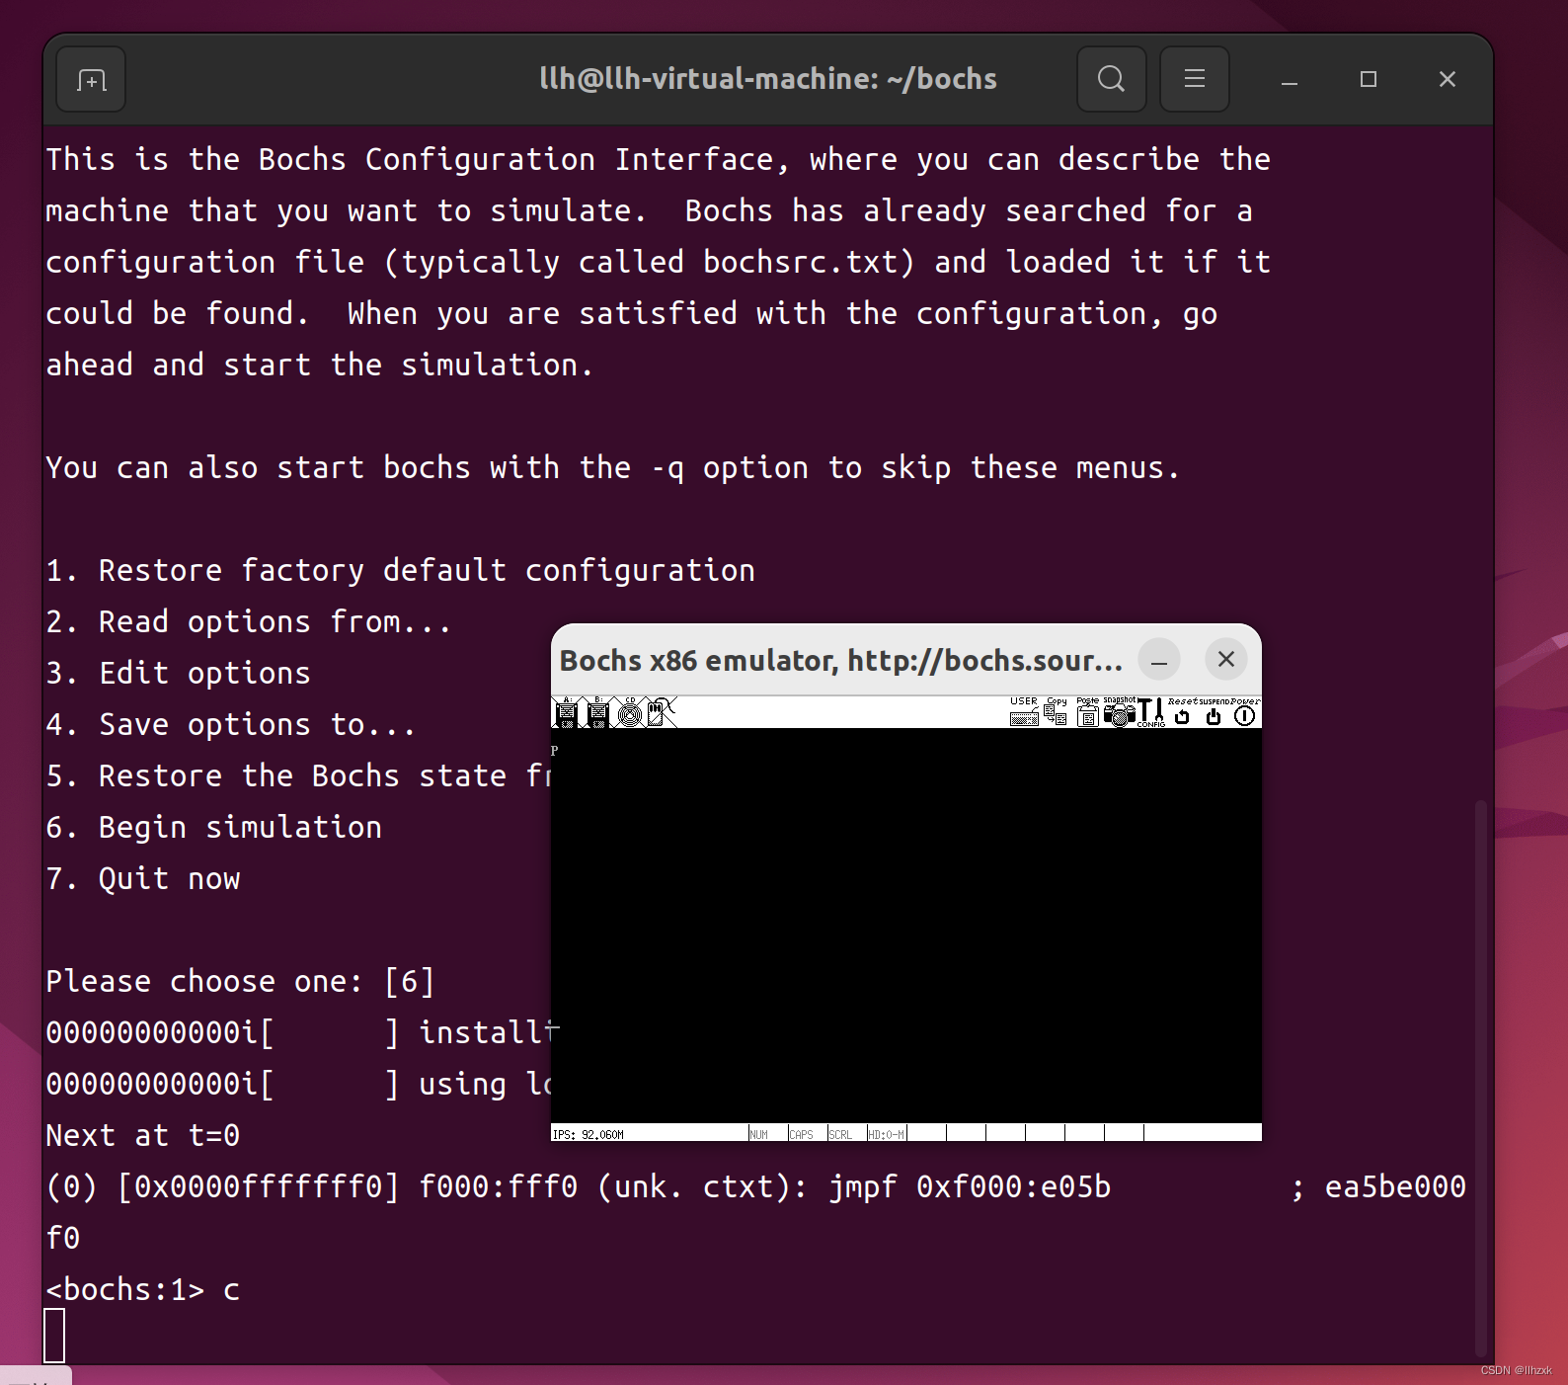Click floppy drive A: icon in Bochs toolbar
Screen dimensions: 1568x1385
[x=566, y=711]
